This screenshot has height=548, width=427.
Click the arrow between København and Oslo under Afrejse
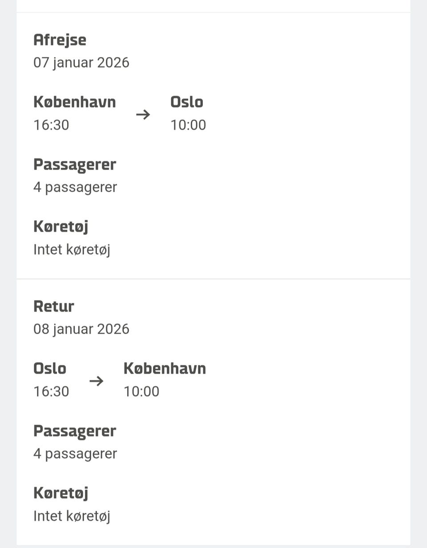tap(143, 115)
